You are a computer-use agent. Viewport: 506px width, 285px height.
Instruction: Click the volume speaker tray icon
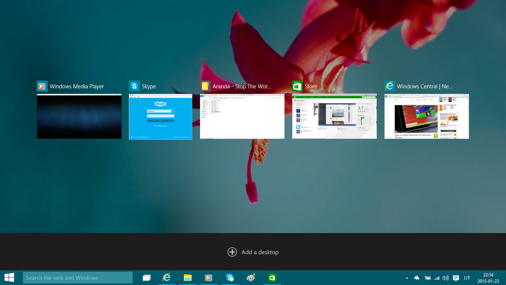(x=446, y=278)
